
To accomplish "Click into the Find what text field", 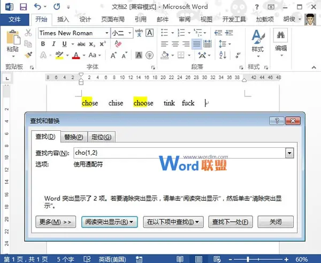I will tap(177, 153).
